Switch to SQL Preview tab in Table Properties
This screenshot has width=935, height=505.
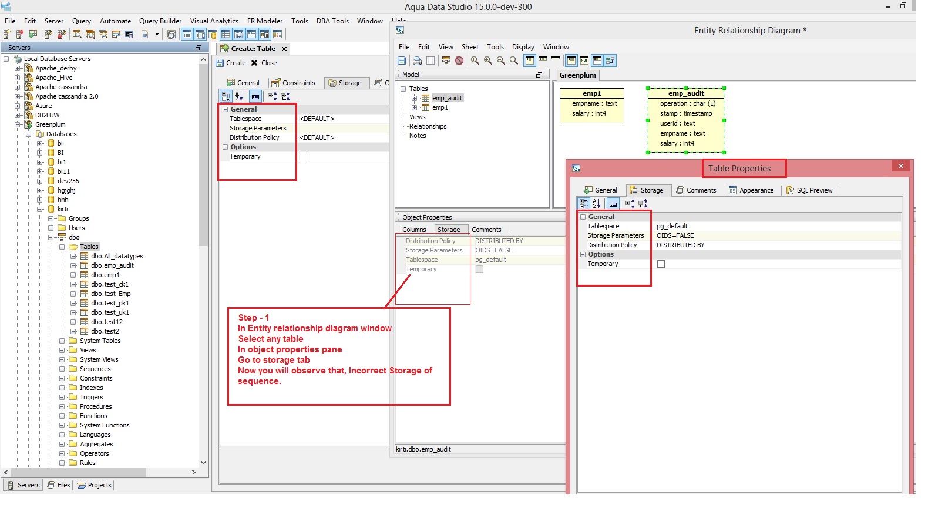tap(809, 190)
